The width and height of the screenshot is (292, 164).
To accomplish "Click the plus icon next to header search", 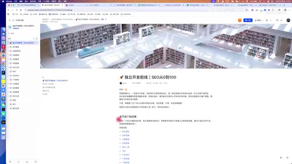I will point(281,20).
